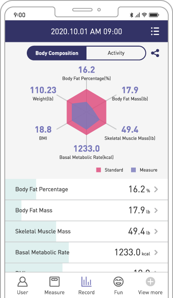Viewport: 173px width, 298px height.
Task: Tap the Fun smiley icon
Action: tap(119, 282)
